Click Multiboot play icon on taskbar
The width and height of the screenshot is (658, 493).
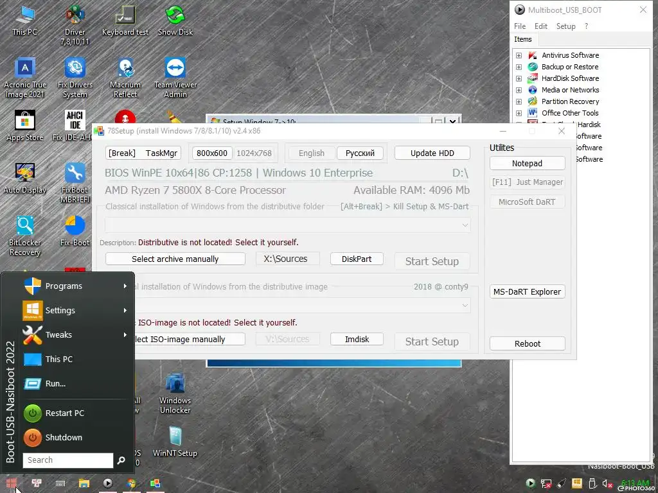108,483
